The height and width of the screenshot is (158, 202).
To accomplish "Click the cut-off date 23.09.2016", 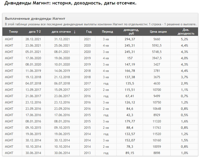I will coord(62,108).
